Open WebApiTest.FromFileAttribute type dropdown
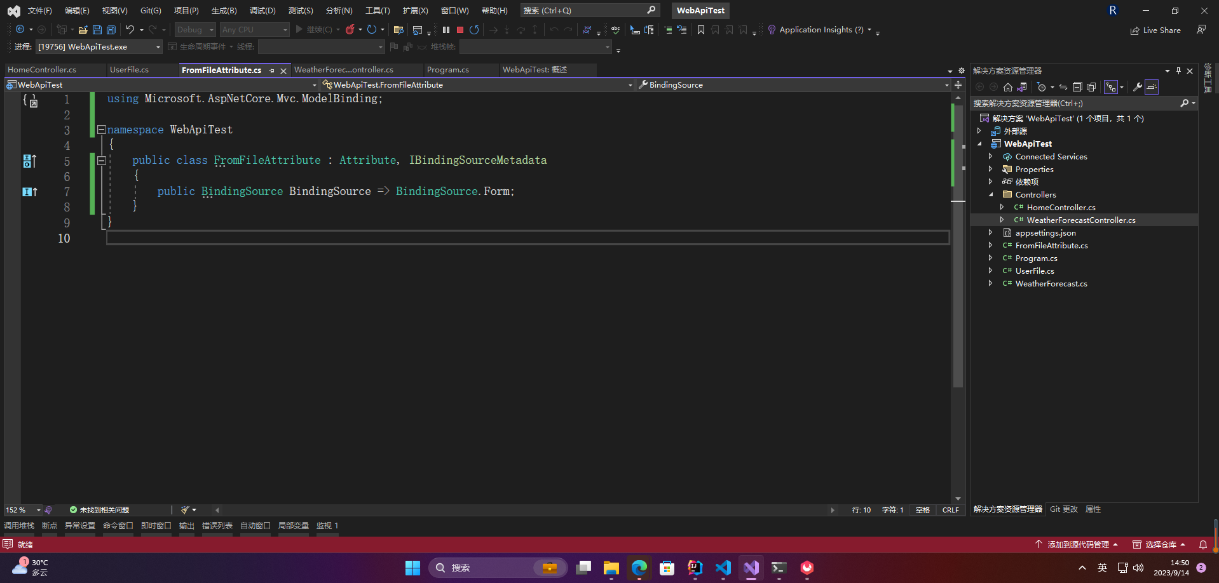The image size is (1219, 583). 478,84
